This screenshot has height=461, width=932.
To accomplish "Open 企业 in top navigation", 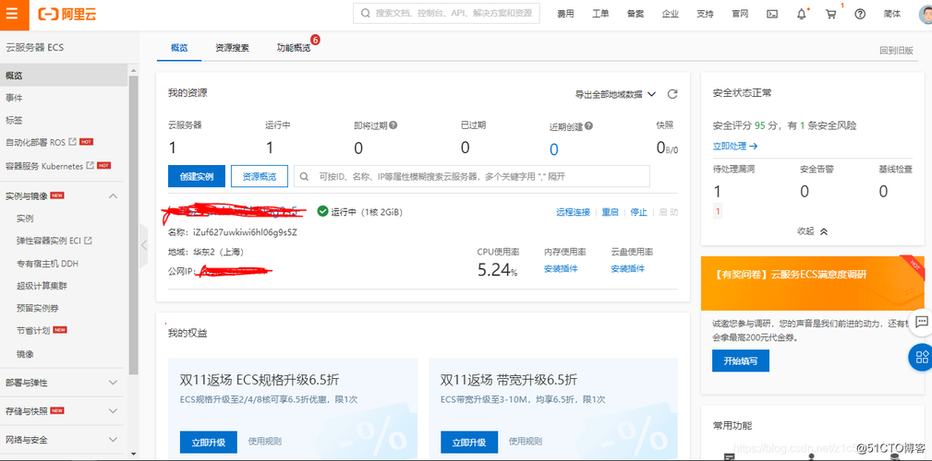I will [671, 14].
